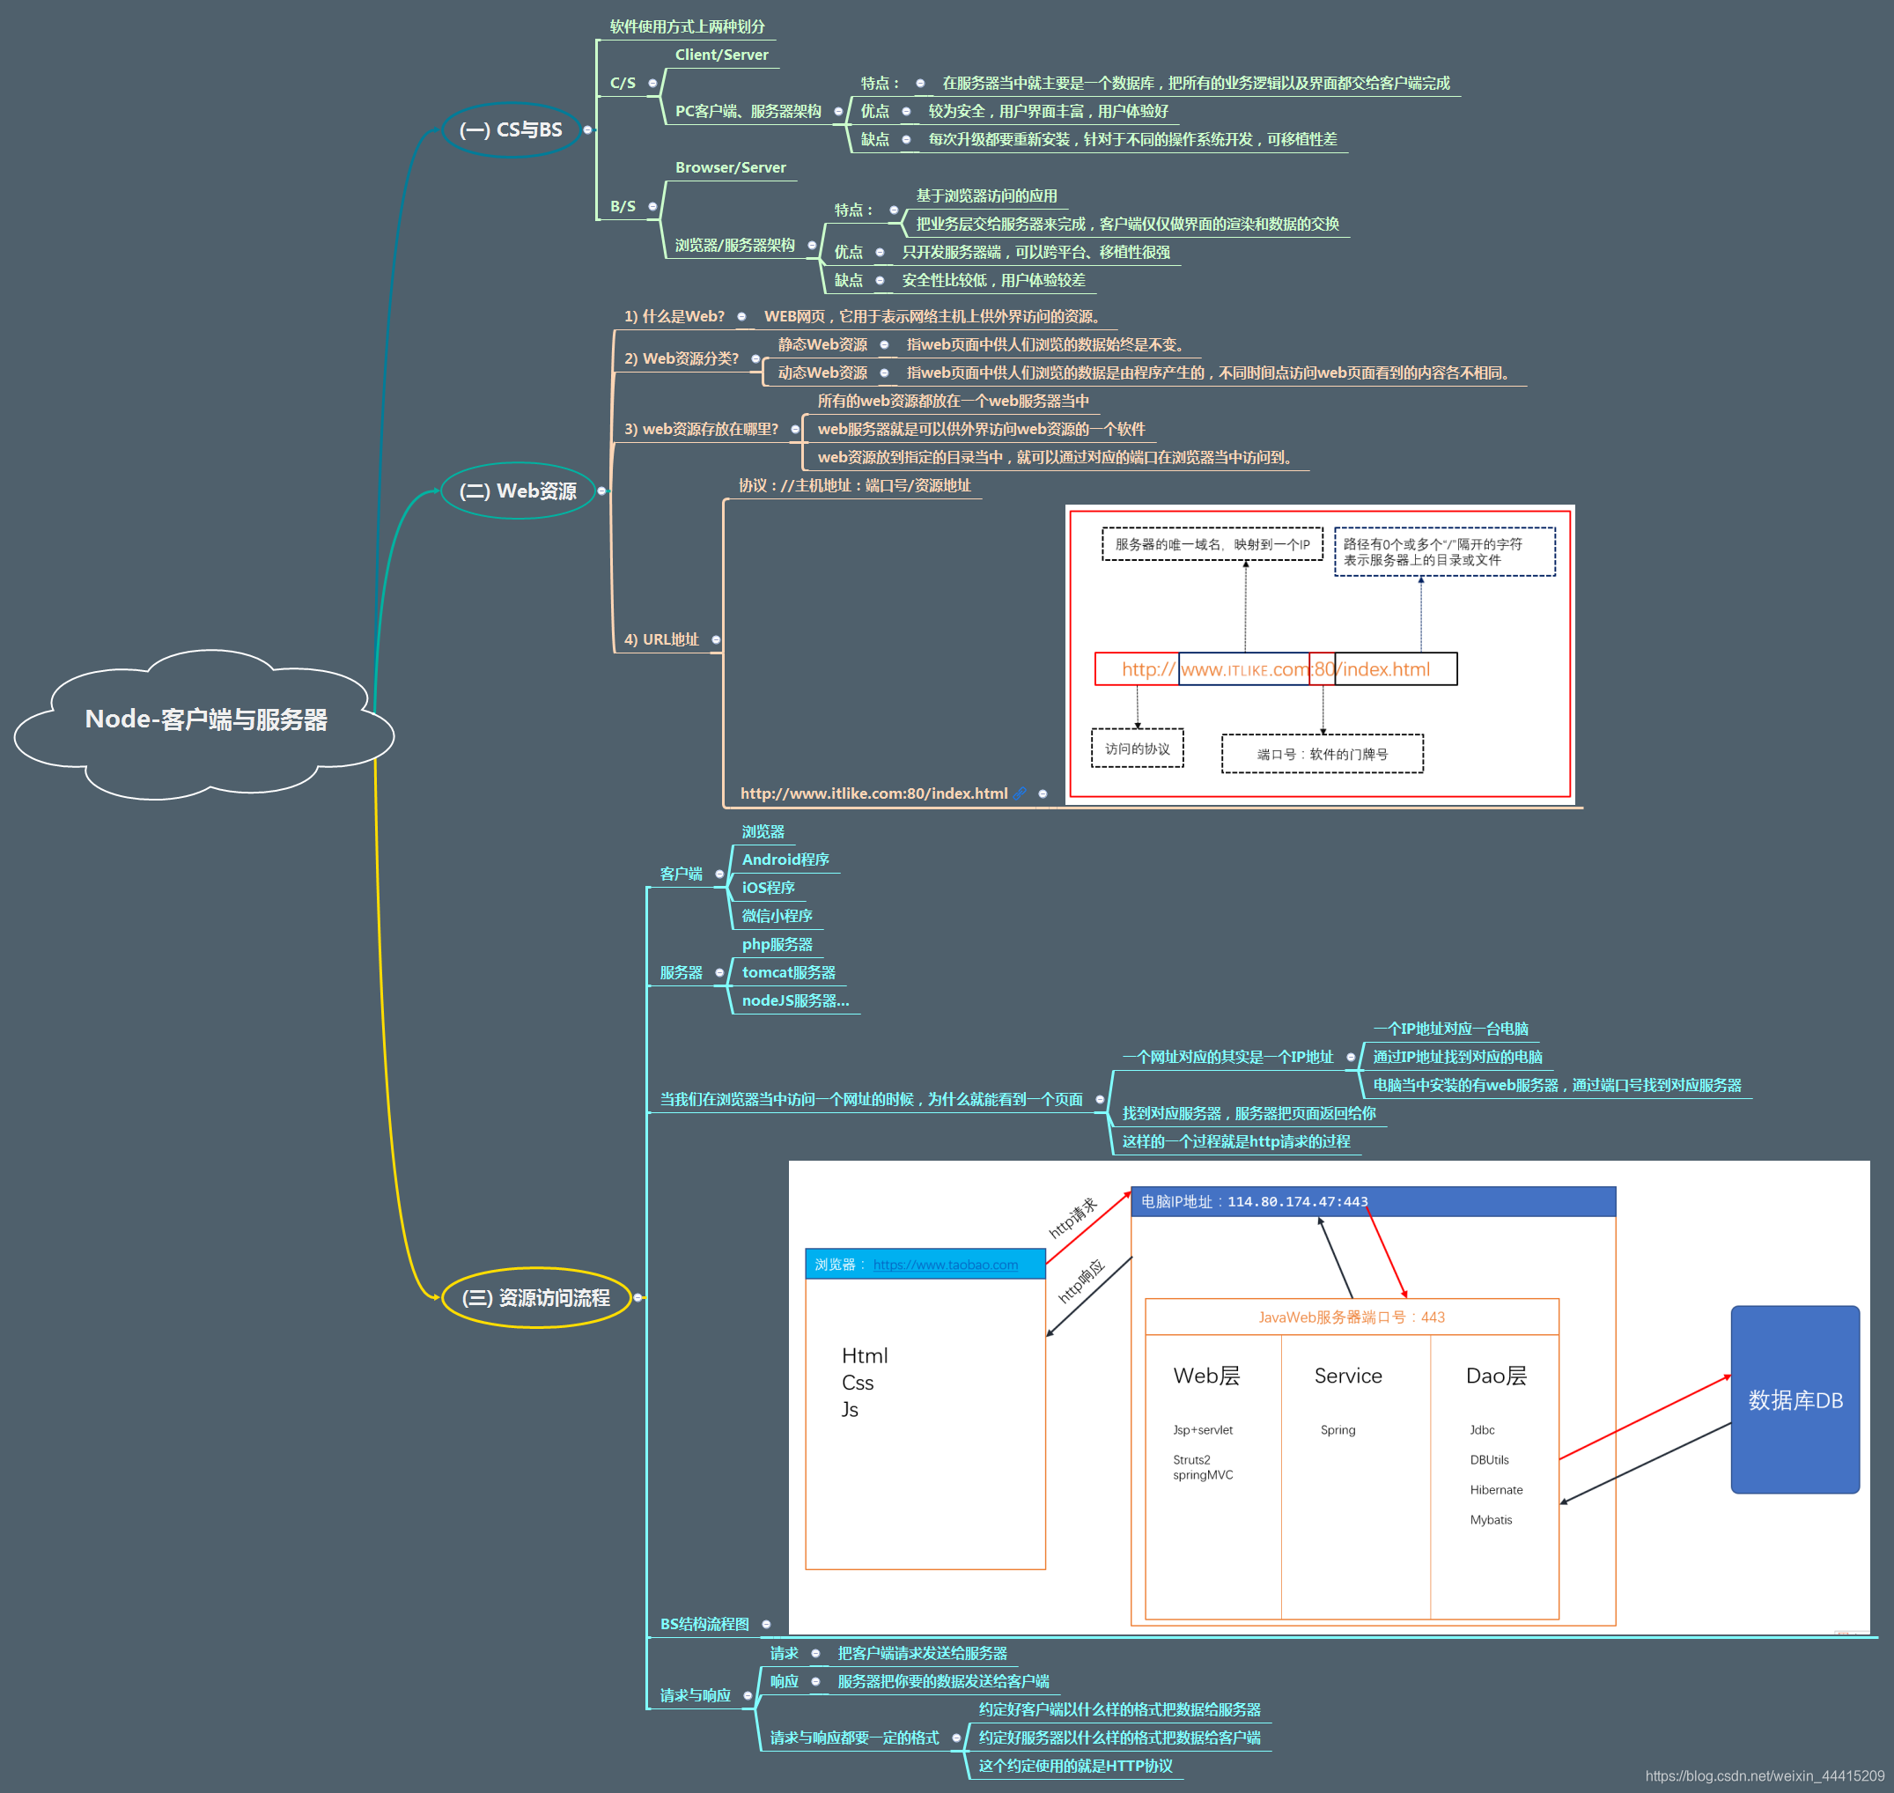
Task: Select the 浏览器 child of 客户端
Action: point(763,832)
